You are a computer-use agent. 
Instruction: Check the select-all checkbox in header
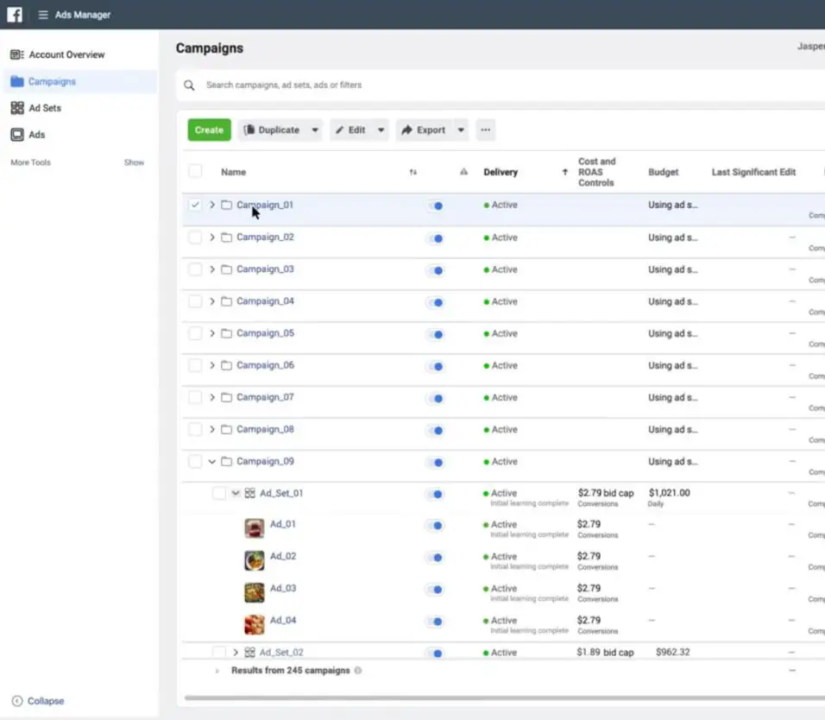pyautogui.click(x=195, y=171)
